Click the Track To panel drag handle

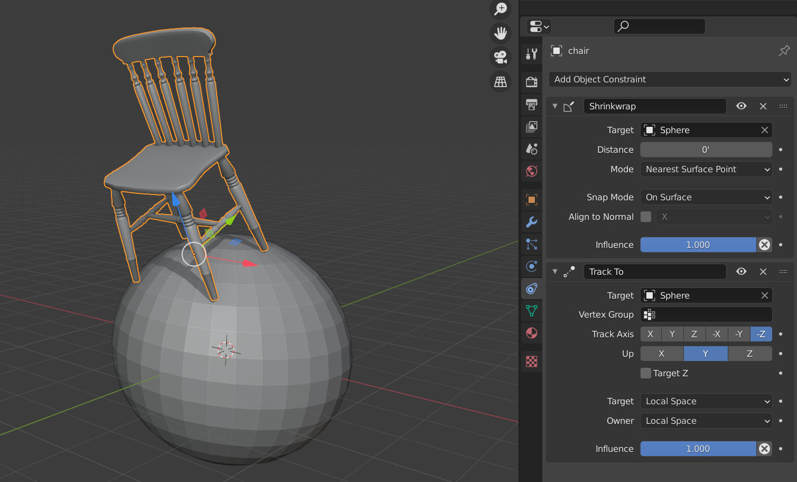(783, 272)
